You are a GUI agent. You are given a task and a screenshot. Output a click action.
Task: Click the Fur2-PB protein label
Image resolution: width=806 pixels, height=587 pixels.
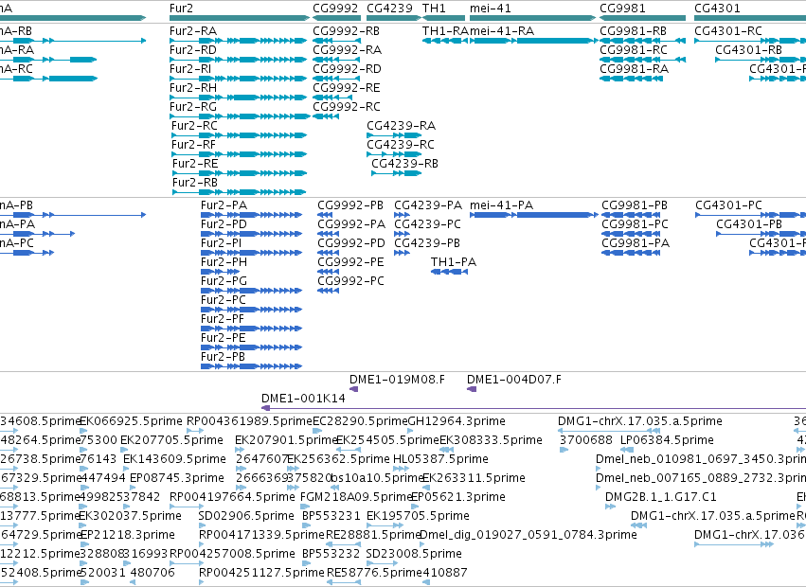point(224,357)
